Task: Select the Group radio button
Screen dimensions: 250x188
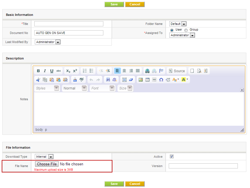Action: 186,30
